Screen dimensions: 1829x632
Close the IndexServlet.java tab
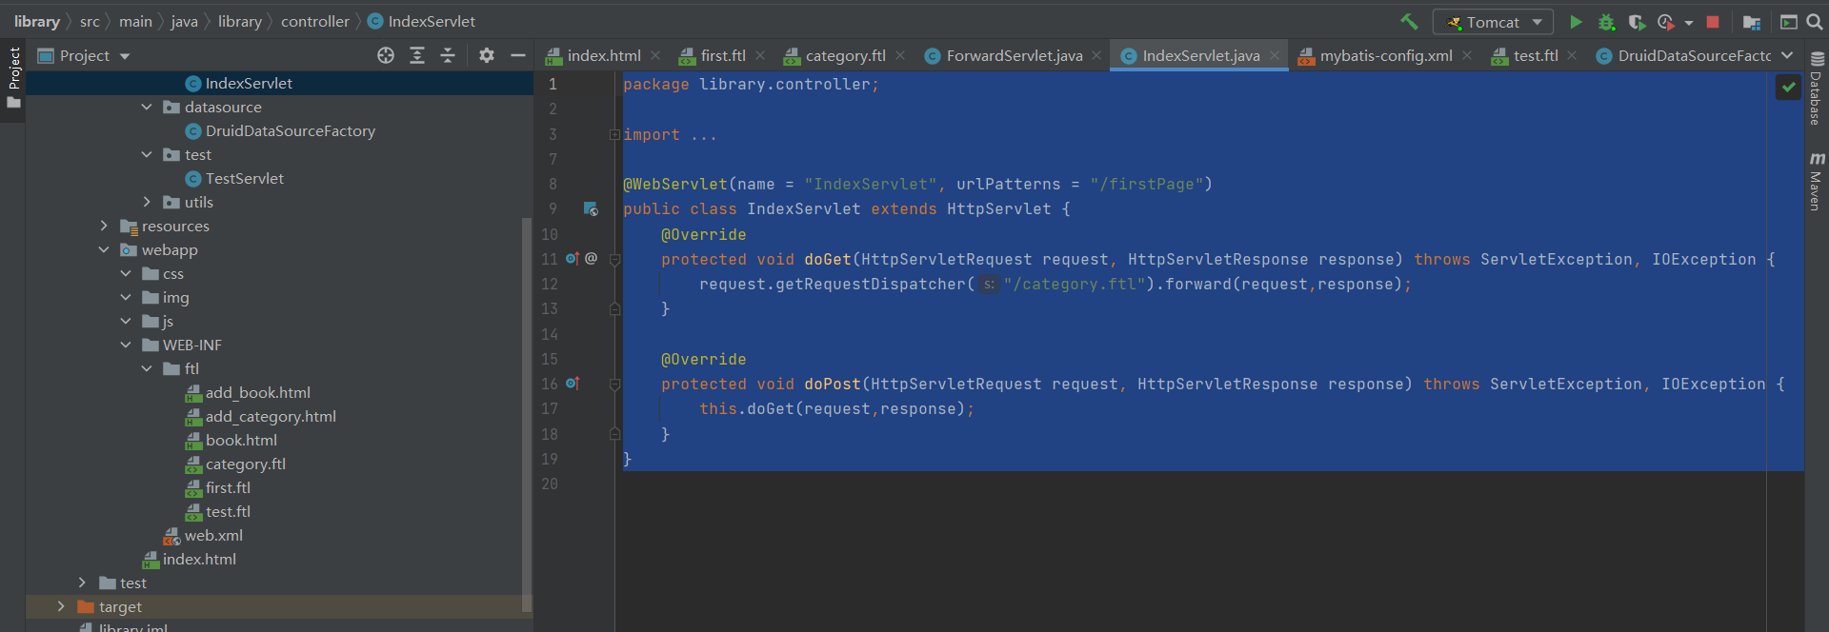(x=1275, y=55)
